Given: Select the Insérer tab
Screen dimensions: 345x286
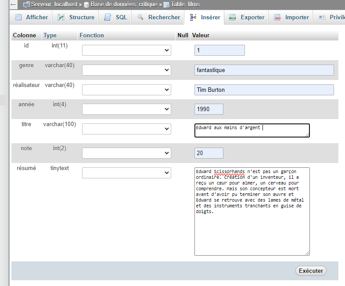Looking at the screenshot, I should (x=204, y=17).
